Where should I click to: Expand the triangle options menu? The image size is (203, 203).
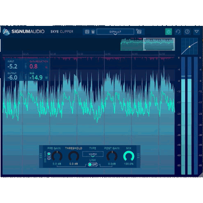tap(196, 31)
